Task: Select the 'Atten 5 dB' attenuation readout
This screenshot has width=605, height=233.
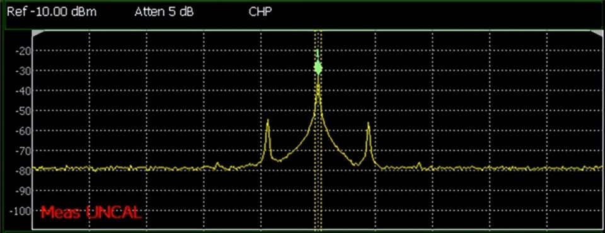Action: (x=164, y=12)
